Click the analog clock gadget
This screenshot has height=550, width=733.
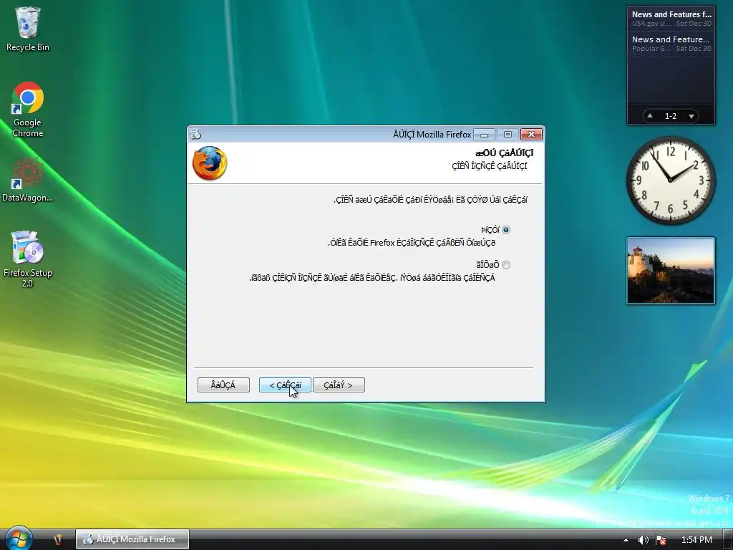[670, 180]
